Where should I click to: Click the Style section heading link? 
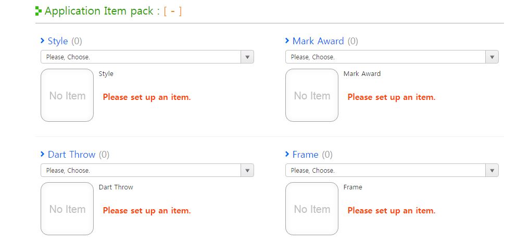[x=58, y=41]
